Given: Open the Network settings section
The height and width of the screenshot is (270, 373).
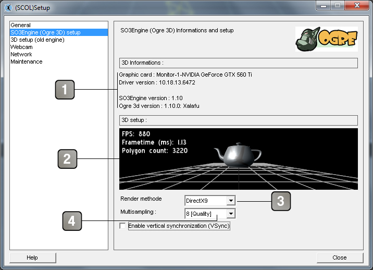Looking at the screenshot, I should 59,54.
